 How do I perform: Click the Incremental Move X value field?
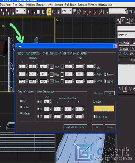tap(22, 67)
